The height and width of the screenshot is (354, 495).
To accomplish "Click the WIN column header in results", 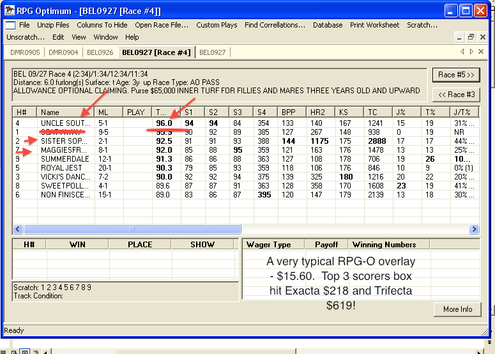I will 78,245.
